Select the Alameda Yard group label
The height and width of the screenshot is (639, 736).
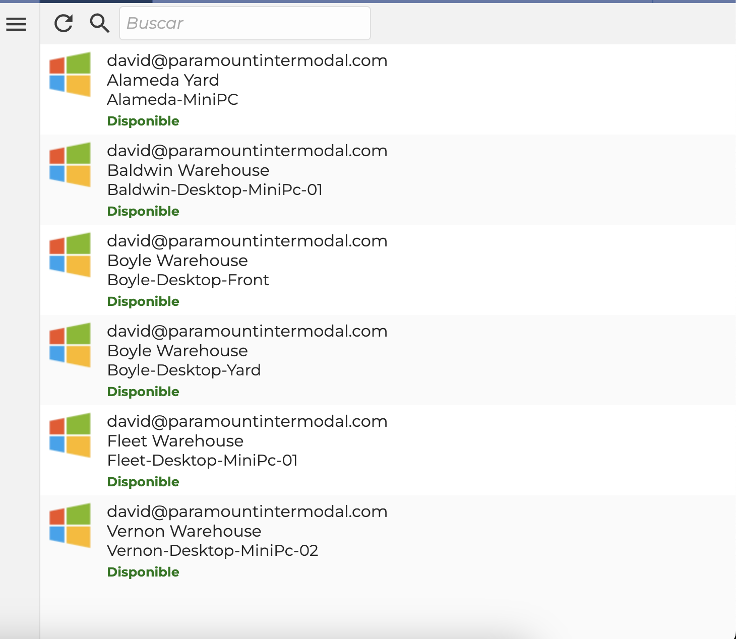163,80
